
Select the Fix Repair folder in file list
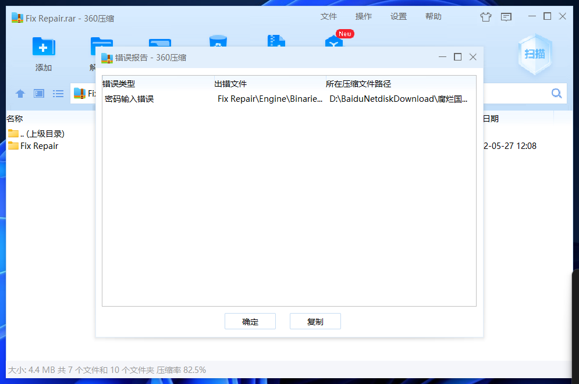pyautogui.click(x=39, y=146)
